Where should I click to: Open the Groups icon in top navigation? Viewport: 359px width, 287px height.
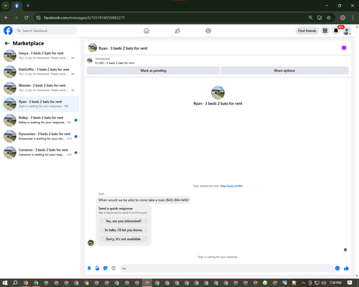208,31
